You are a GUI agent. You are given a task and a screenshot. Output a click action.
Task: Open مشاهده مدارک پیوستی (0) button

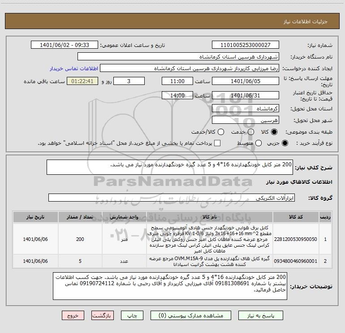coord(190,316)
